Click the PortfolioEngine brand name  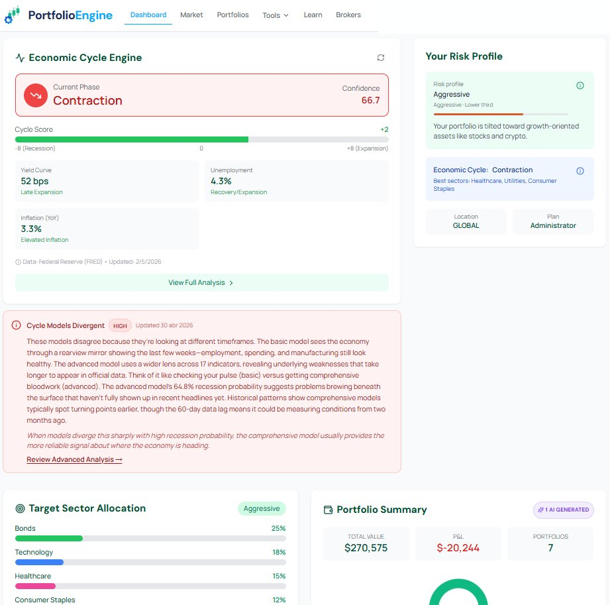tap(70, 15)
